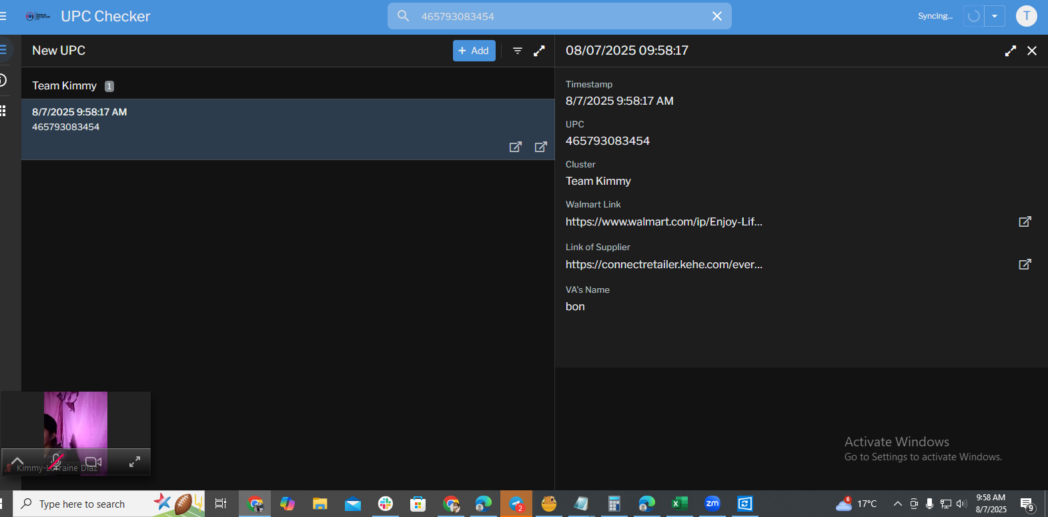Viewport: 1048px width, 517px height.
Task: Open second external link icon on list row
Action: pos(541,147)
